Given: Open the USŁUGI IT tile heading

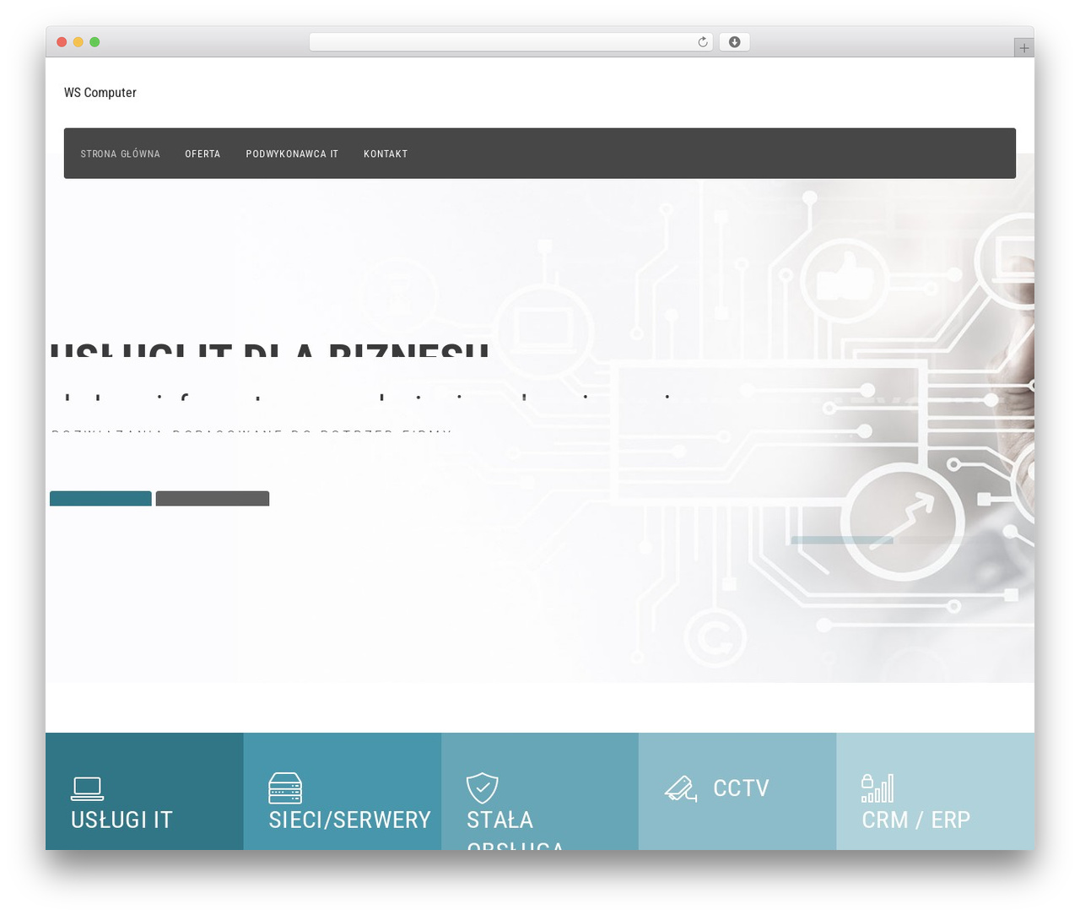Looking at the screenshot, I should 121,820.
